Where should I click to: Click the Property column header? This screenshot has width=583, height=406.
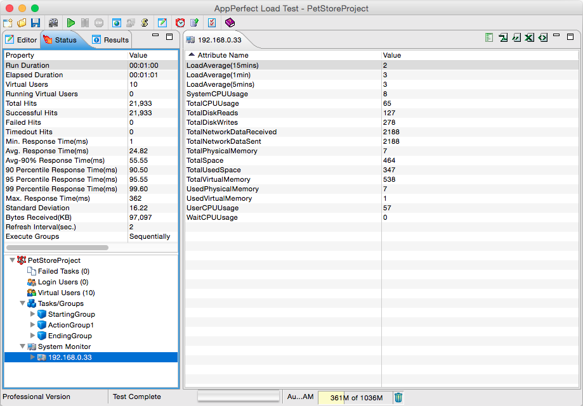(x=66, y=55)
